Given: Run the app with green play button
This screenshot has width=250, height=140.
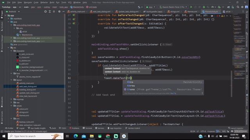Looking at the screenshot, I should [191, 7].
